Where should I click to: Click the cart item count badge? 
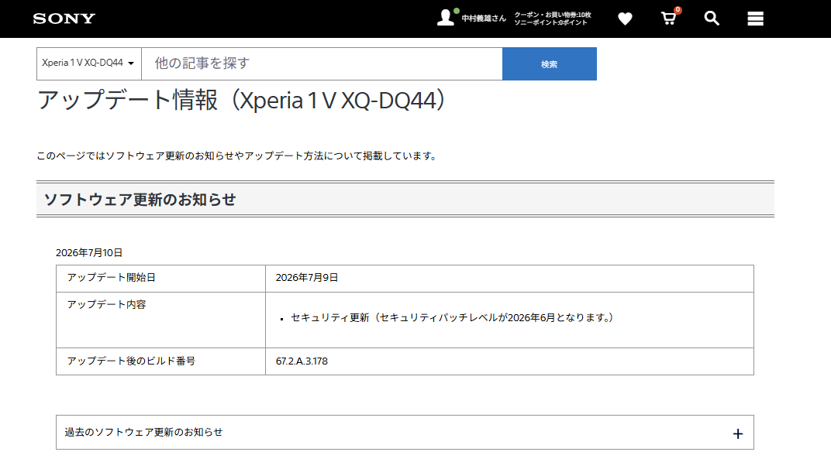678,10
